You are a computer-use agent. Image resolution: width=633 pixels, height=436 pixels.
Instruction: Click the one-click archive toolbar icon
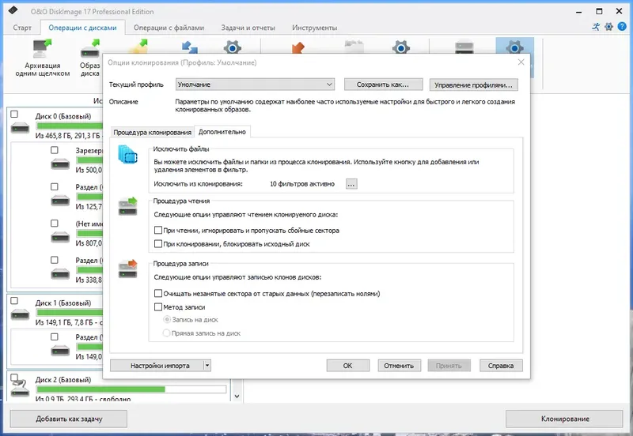click(43, 49)
